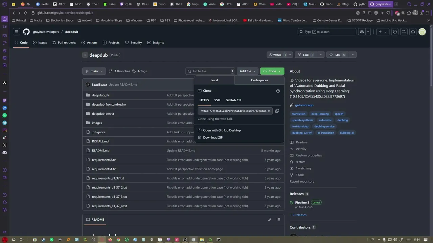
Task: Open Watch options dropdown
Action: click(290, 55)
